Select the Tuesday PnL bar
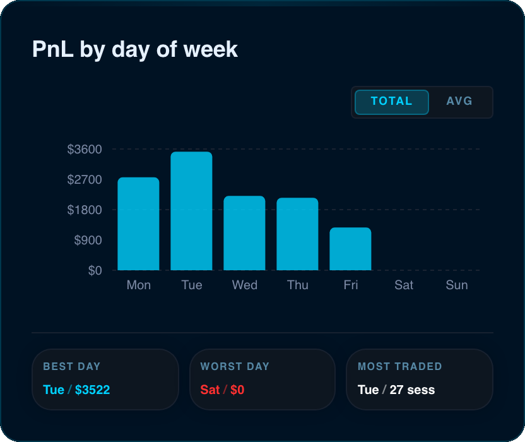The image size is (525, 442). [191, 211]
